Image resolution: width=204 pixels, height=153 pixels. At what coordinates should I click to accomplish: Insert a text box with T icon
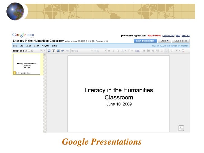point(54,51)
